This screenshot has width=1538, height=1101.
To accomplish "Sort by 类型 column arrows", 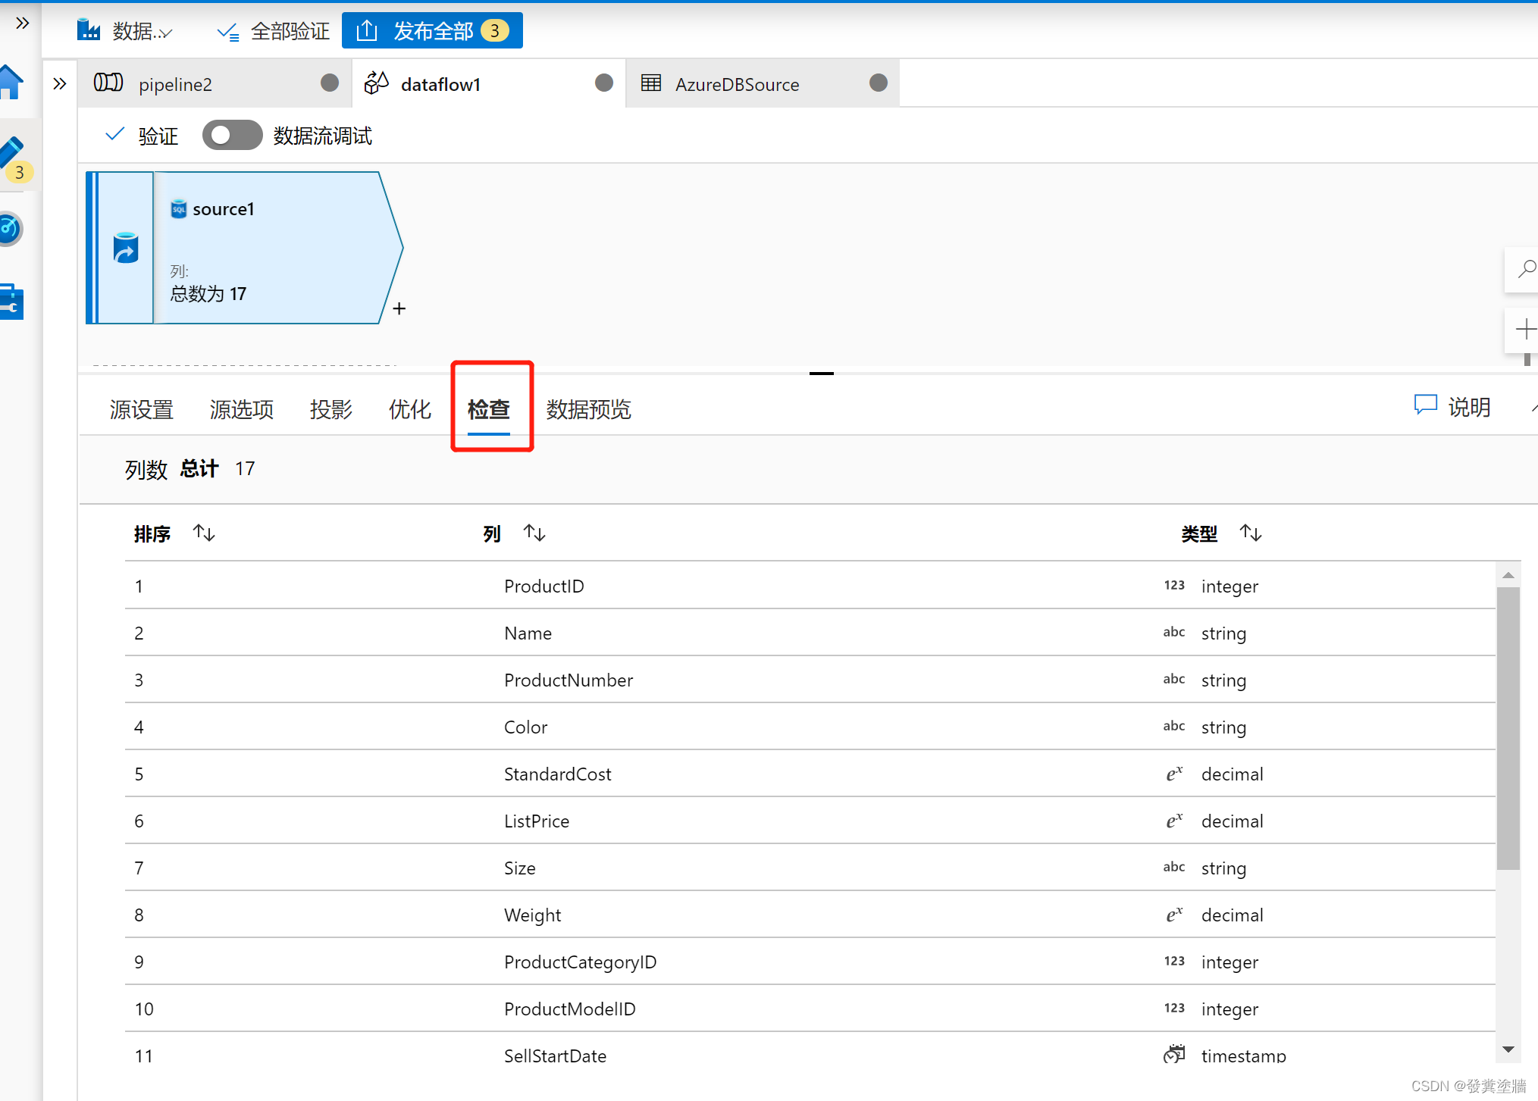I will pos(1250,533).
